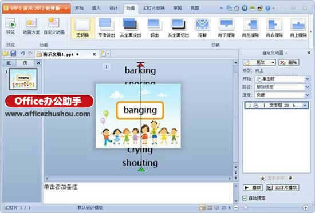Expand the 更改 change effect dropdown
The image size is (315, 213).
point(273,62)
